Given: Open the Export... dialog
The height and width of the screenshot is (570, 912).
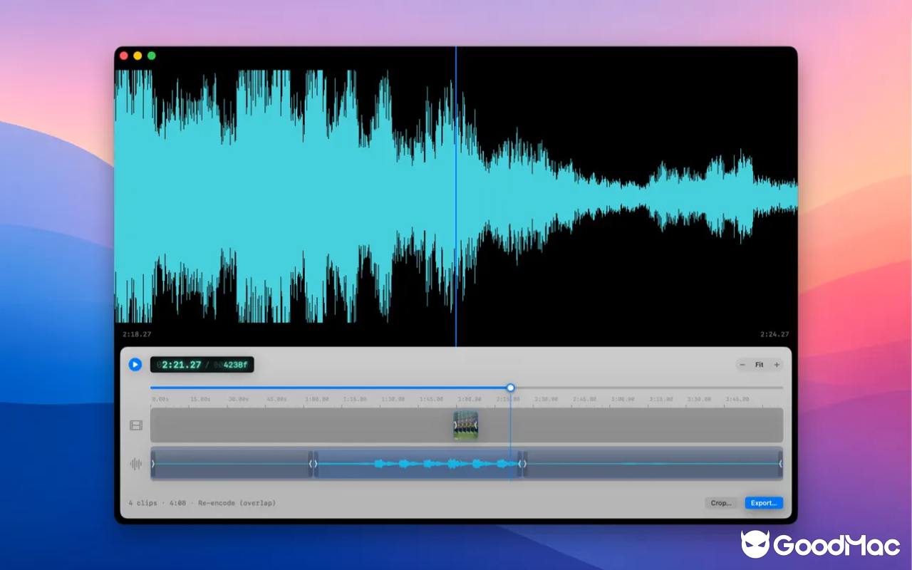Looking at the screenshot, I should [x=764, y=503].
